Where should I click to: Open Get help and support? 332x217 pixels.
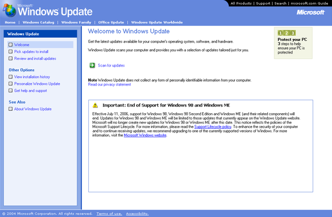click(30, 91)
